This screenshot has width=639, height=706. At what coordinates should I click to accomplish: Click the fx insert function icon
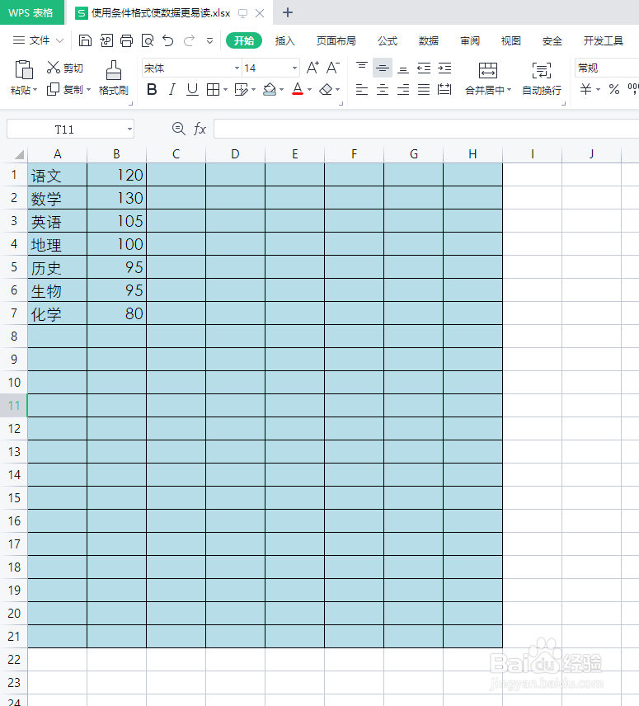[x=200, y=129]
